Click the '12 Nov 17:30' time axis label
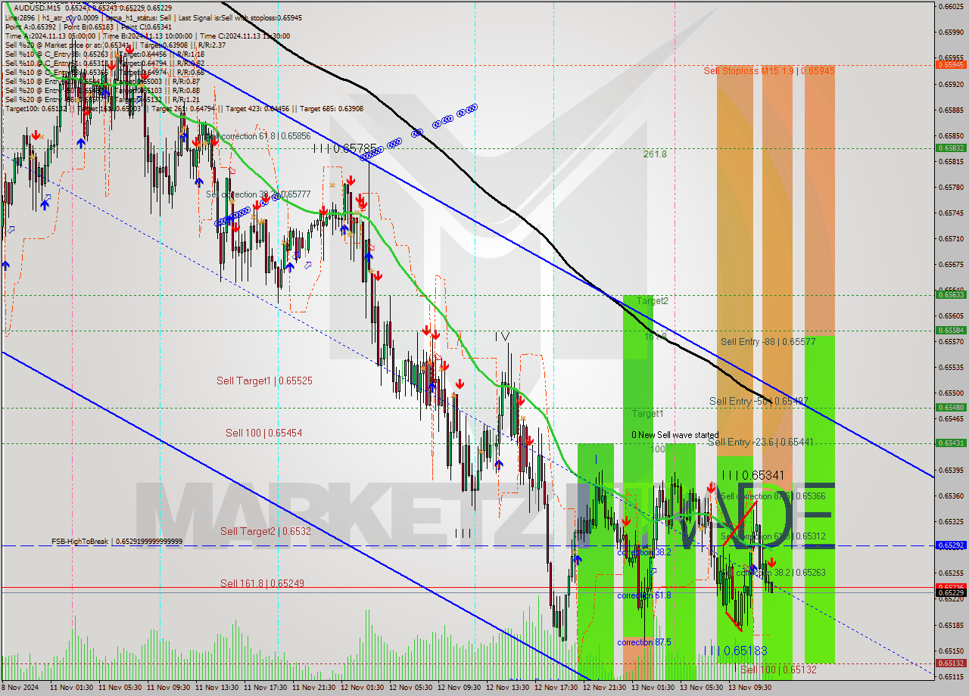The height and width of the screenshot is (696, 969). tap(556, 688)
